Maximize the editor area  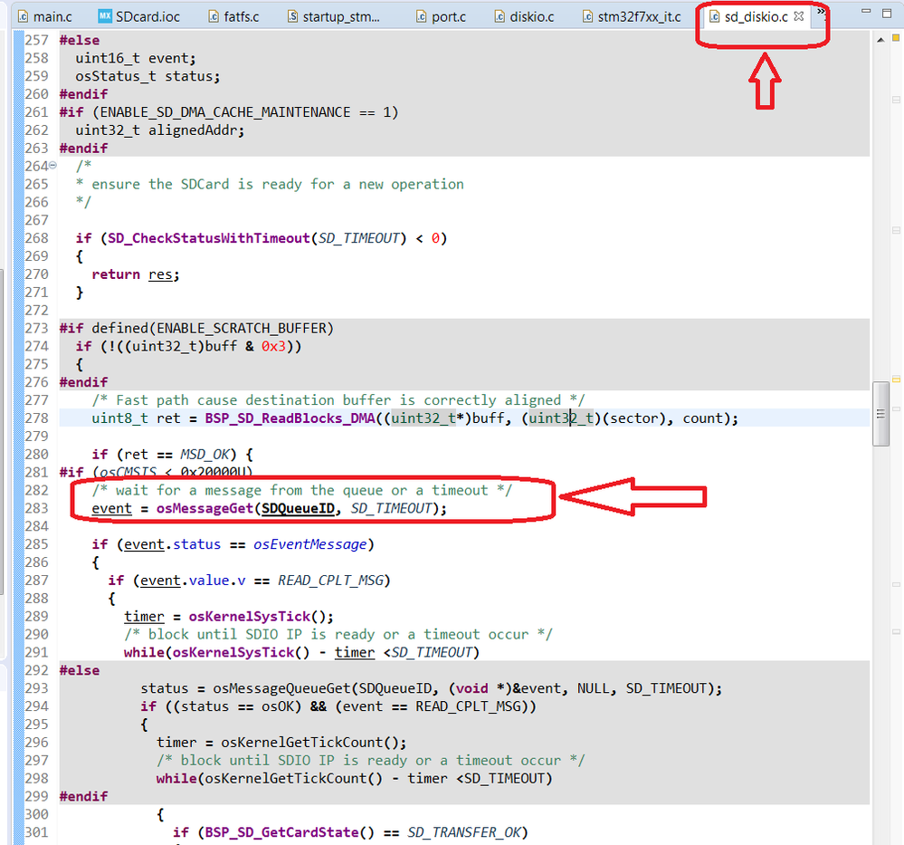coord(887,13)
